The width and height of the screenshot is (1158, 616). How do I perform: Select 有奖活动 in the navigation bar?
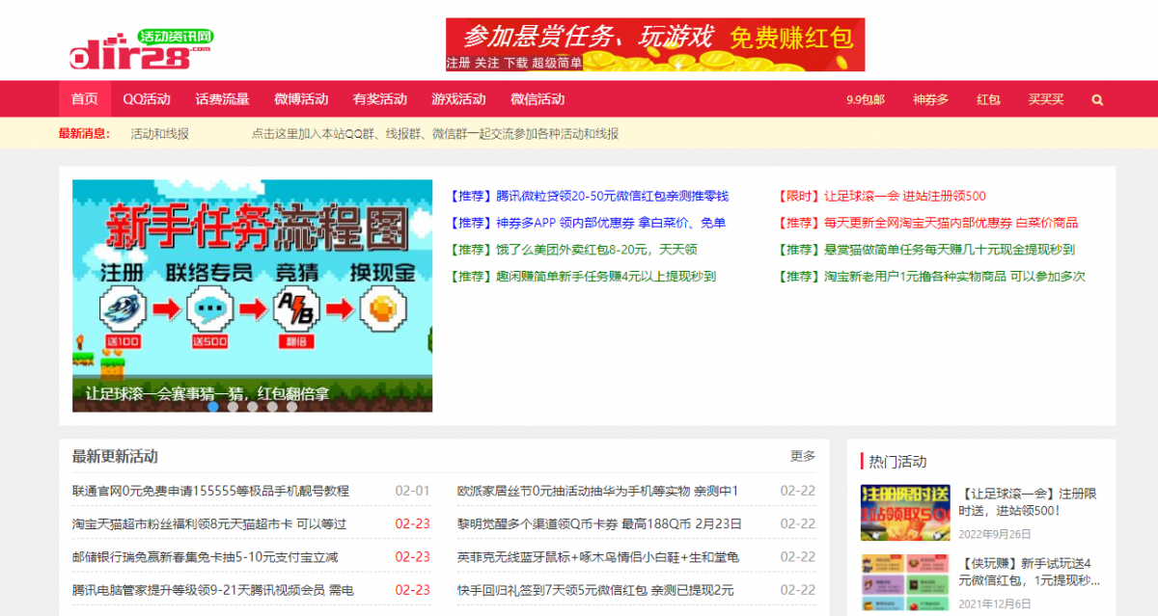[x=380, y=99]
